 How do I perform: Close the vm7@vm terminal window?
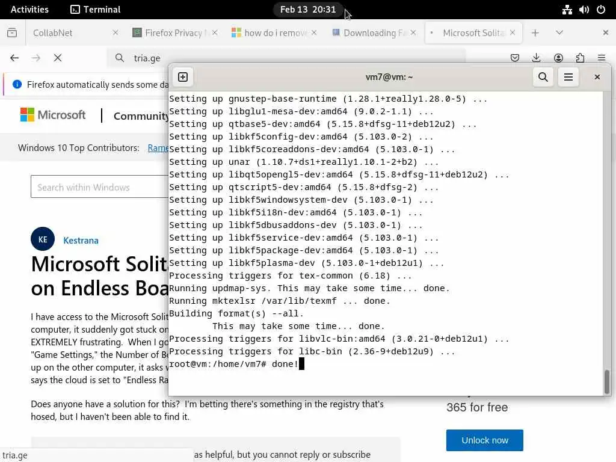pos(597,77)
